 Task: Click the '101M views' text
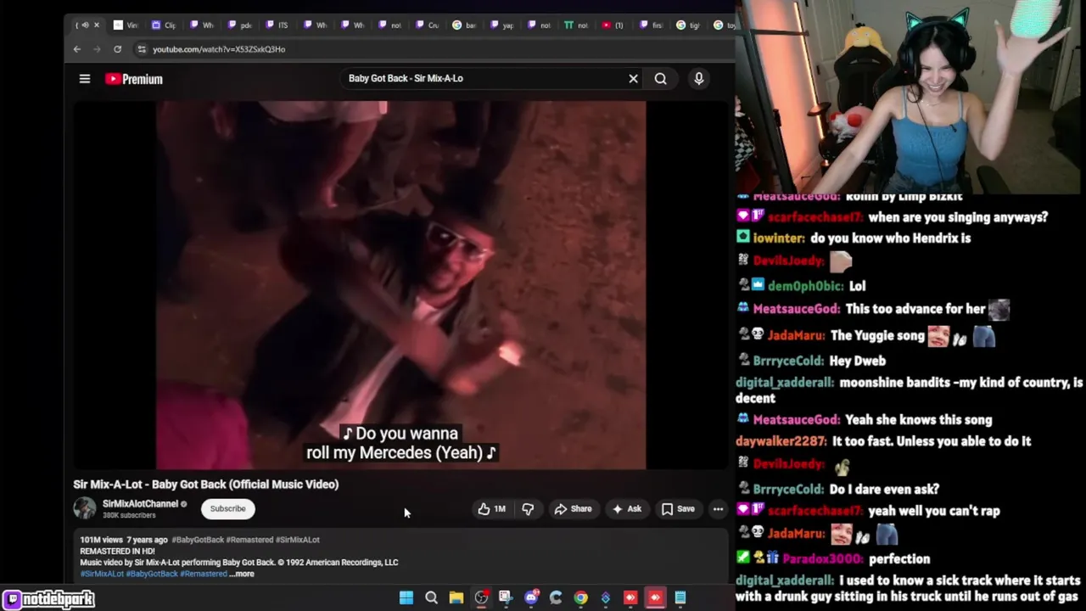(102, 540)
